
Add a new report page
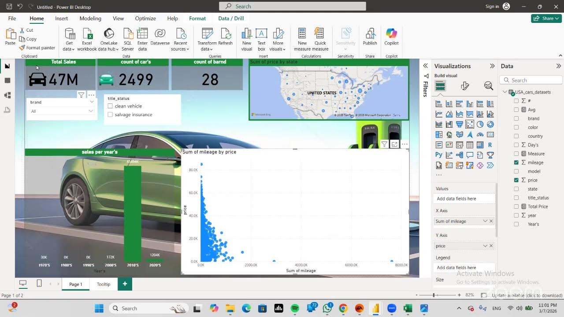coord(125,284)
